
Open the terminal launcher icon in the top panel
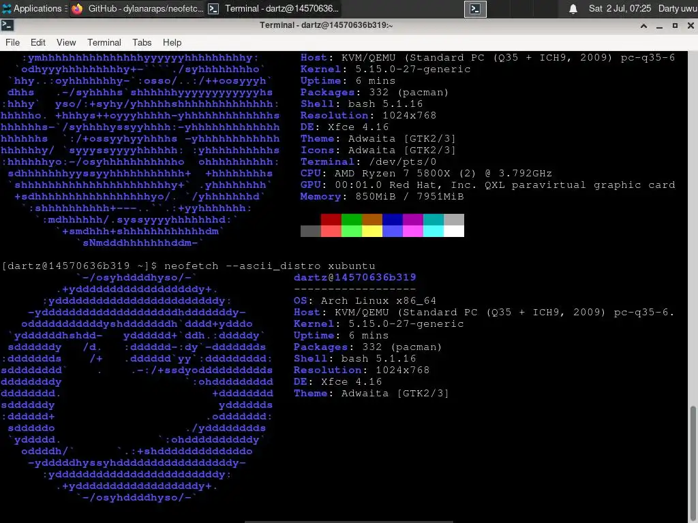[x=475, y=8]
